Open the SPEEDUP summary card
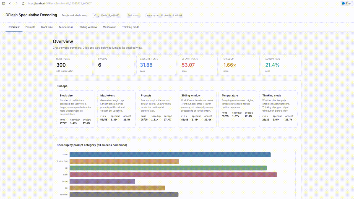Viewport: 354px width, 199px height. click(x=240, y=65)
